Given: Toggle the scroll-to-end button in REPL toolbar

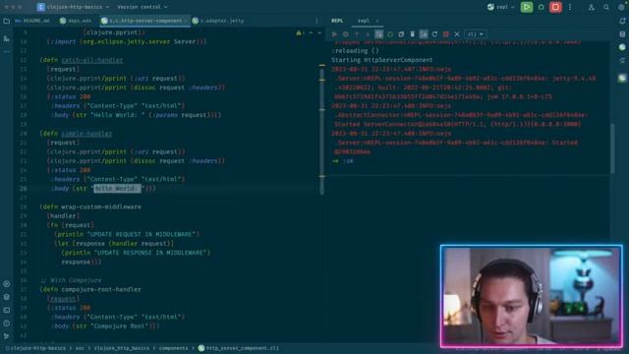Looking at the screenshot, I should click(424, 34).
